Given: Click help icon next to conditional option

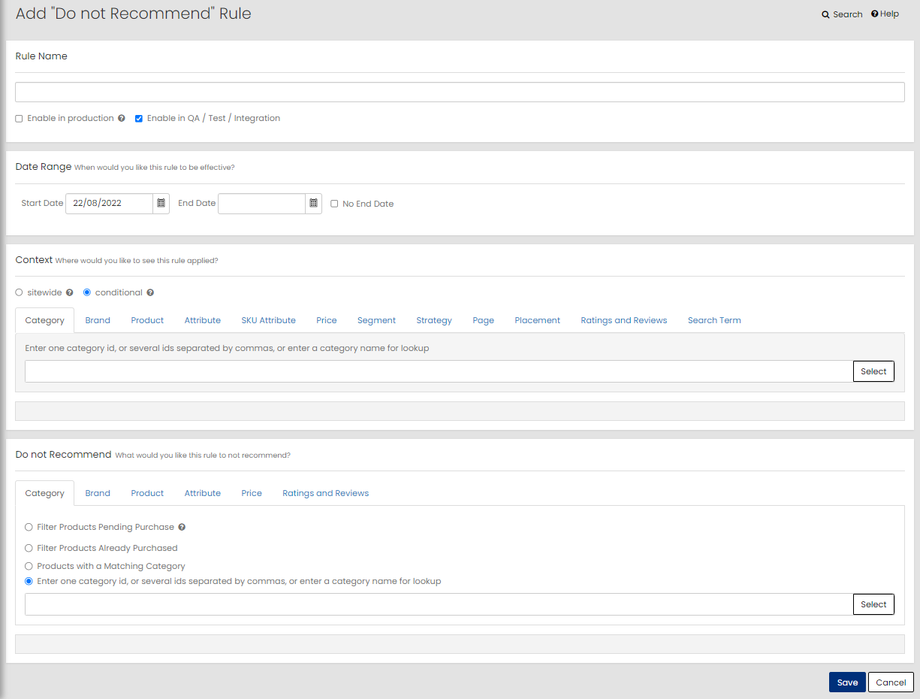Looking at the screenshot, I should [150, 293].
